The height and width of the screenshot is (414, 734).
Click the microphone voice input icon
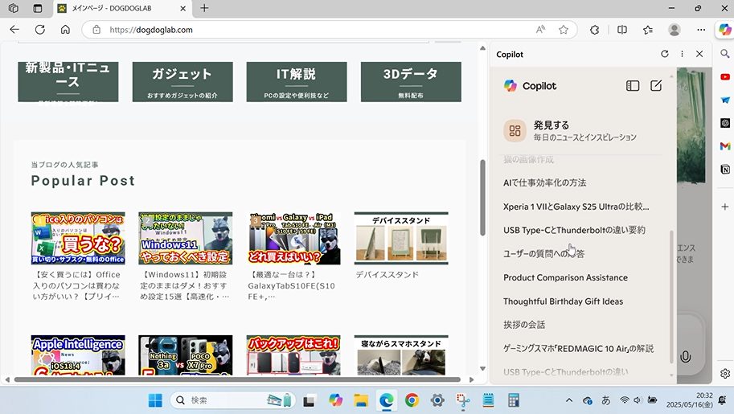coord(685,357)
